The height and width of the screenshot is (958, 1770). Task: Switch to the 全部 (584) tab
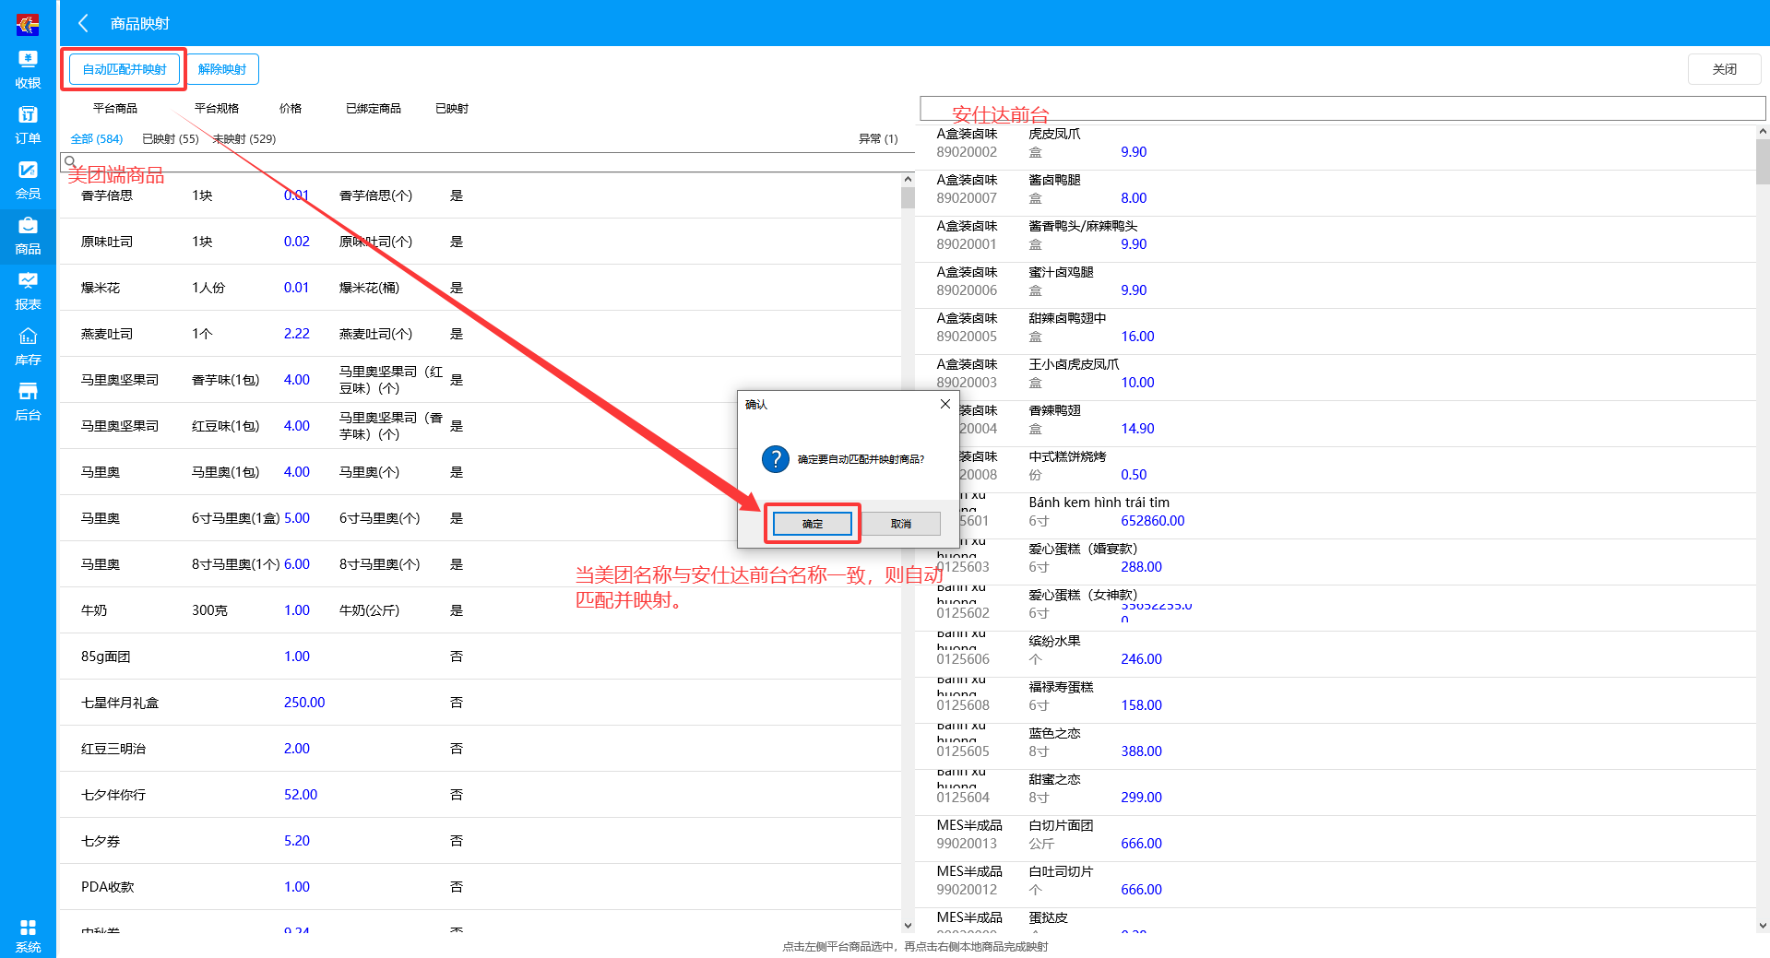97,139
